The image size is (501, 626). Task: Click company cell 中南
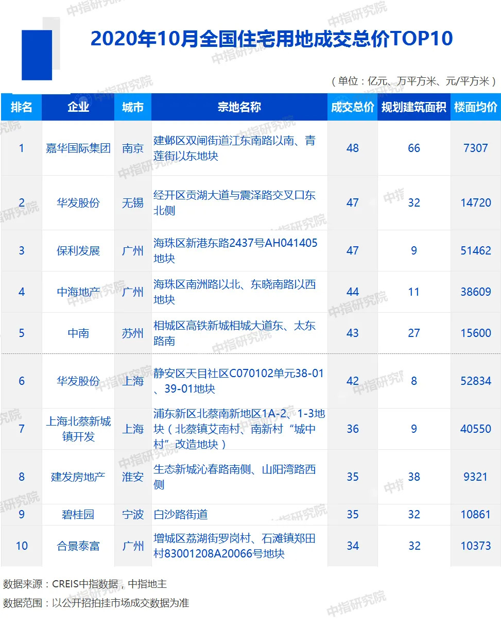[78, 333]
